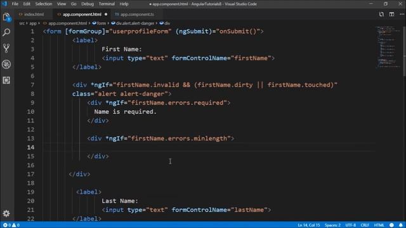Open the Source Control view
The width and height of the screenshot is (406, 228).
pyautogui.click(x=6, y=48)
